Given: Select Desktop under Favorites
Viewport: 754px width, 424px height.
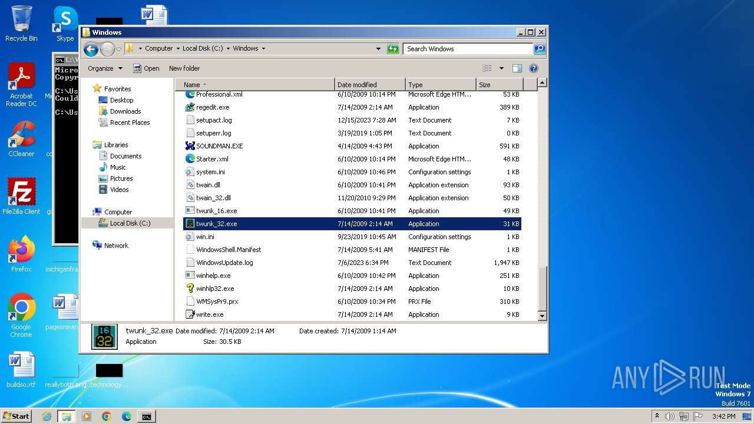Looking at the screenshot, I should (x=121, y=100).
